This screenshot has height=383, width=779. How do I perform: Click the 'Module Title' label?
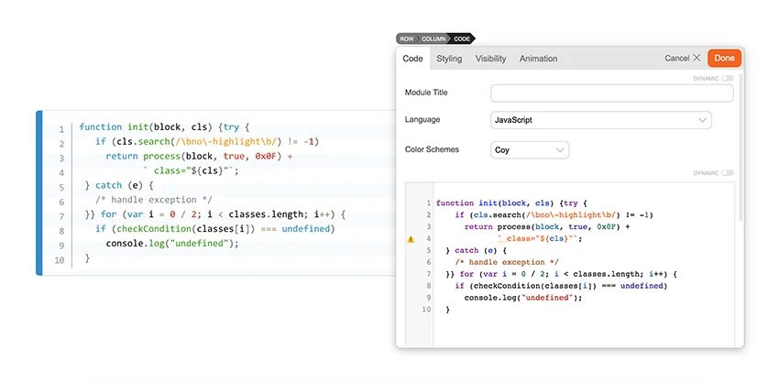pyautogui.click(x=426, y=93)
